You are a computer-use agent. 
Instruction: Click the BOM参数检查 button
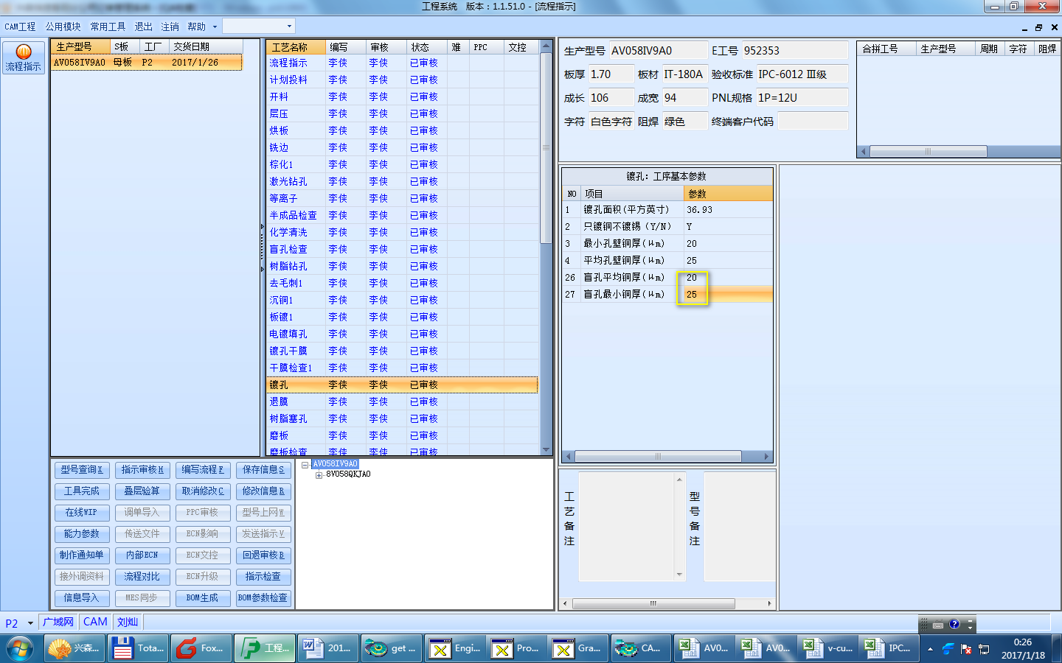coord(263,597)
